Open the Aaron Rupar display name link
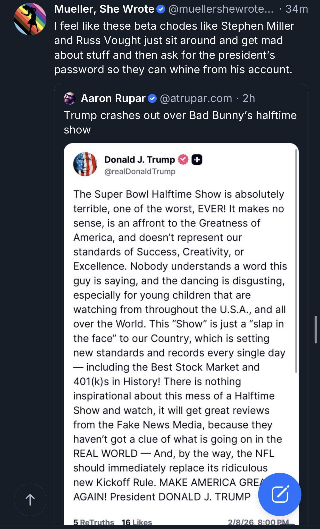Viewport: 320px width, 529px height. coord(113,98)
